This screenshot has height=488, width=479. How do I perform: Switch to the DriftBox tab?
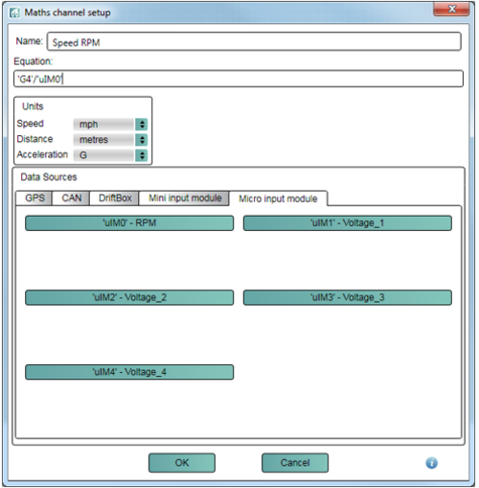[115, 198]
